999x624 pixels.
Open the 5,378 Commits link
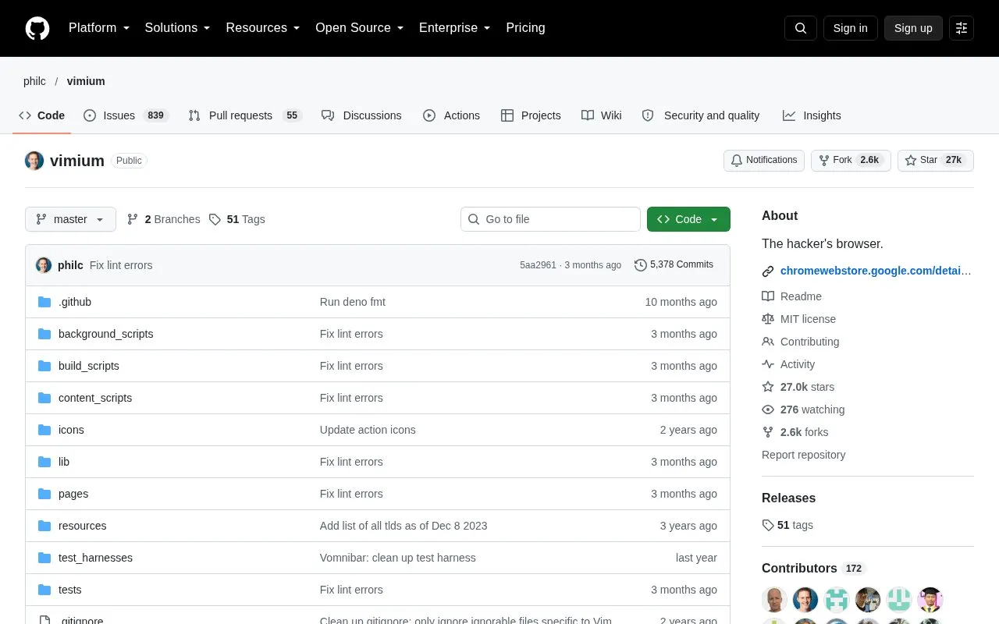pos(674,265)
